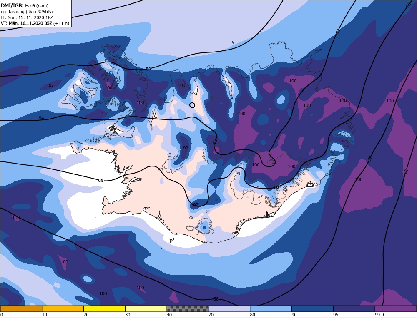Click the '56' contour line label
This screenshot has height=318, width=417.
pos(406,171)
